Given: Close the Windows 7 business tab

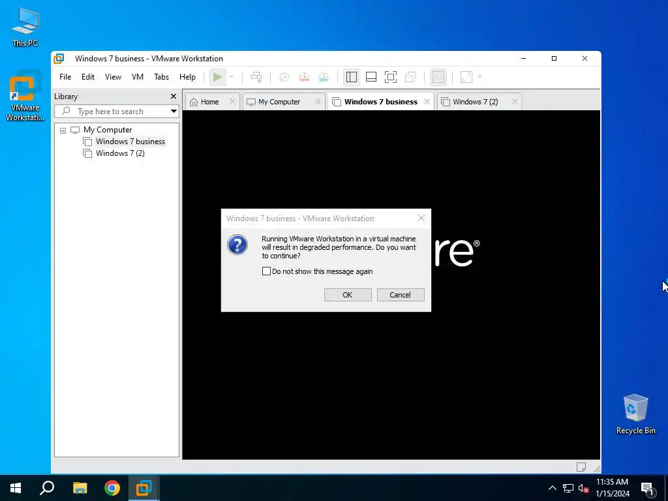Looking at the screenshot, I should (427, 101).
